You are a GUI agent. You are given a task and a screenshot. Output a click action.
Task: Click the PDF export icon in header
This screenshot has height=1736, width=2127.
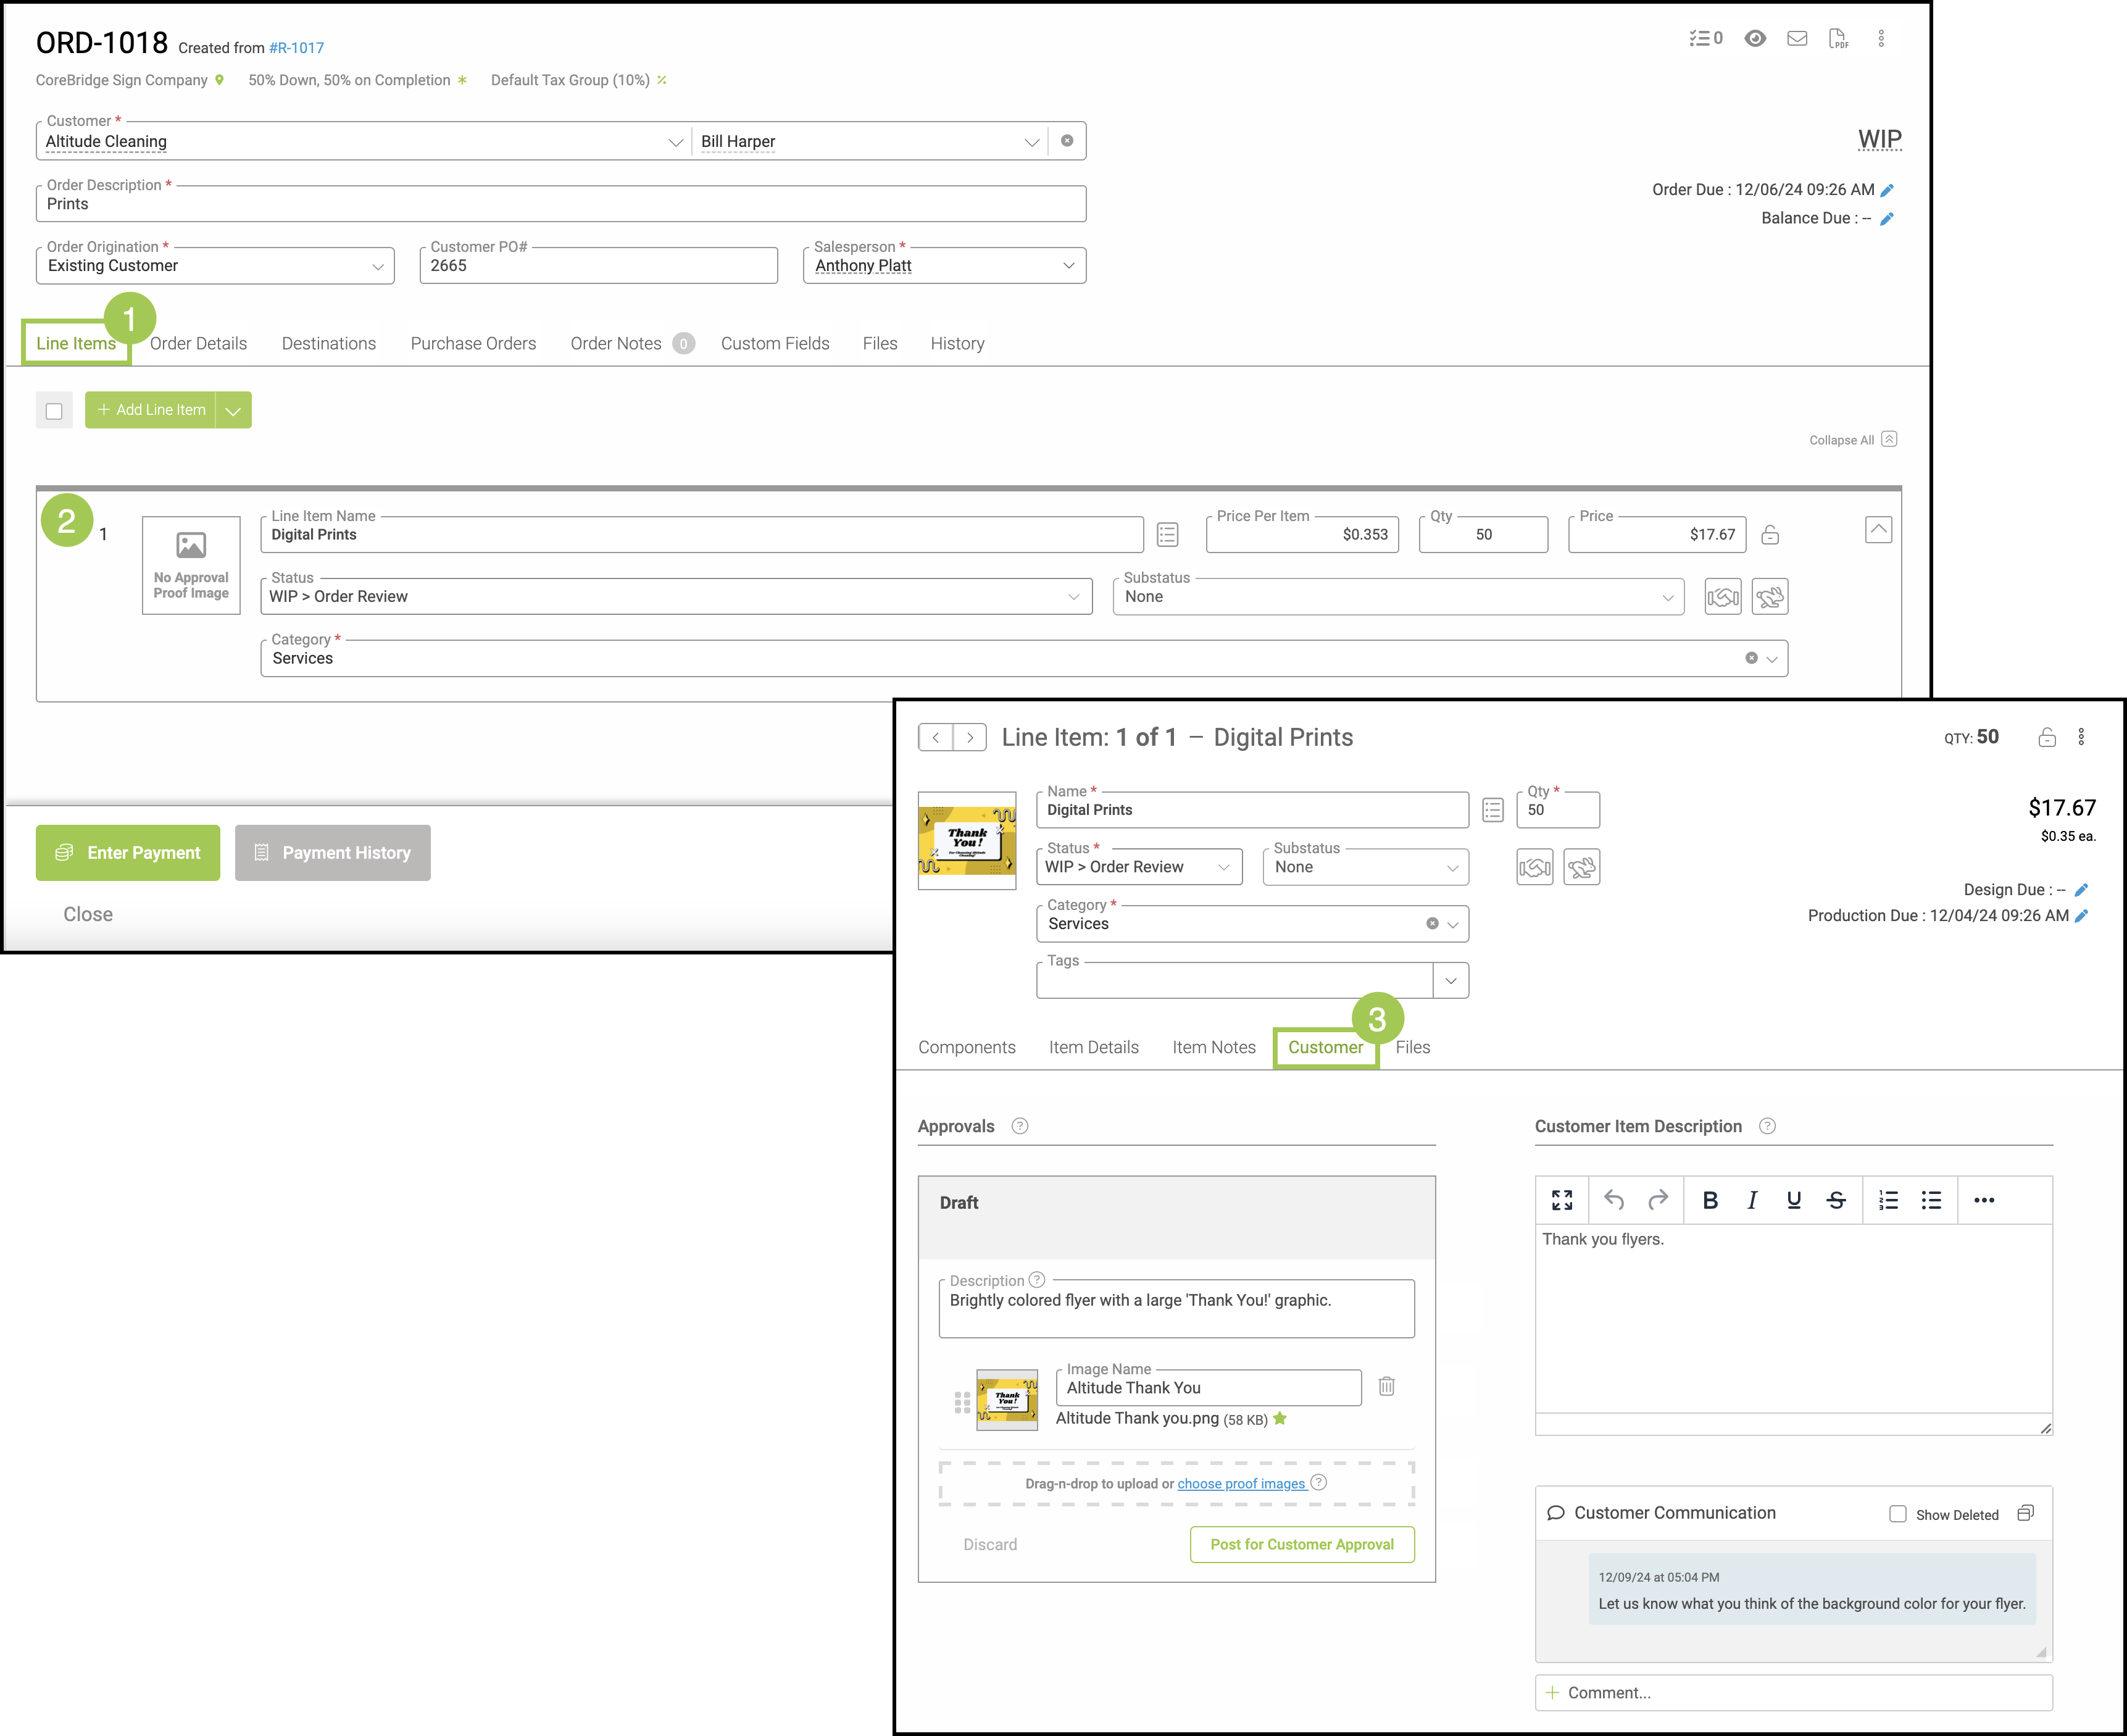1837,39
